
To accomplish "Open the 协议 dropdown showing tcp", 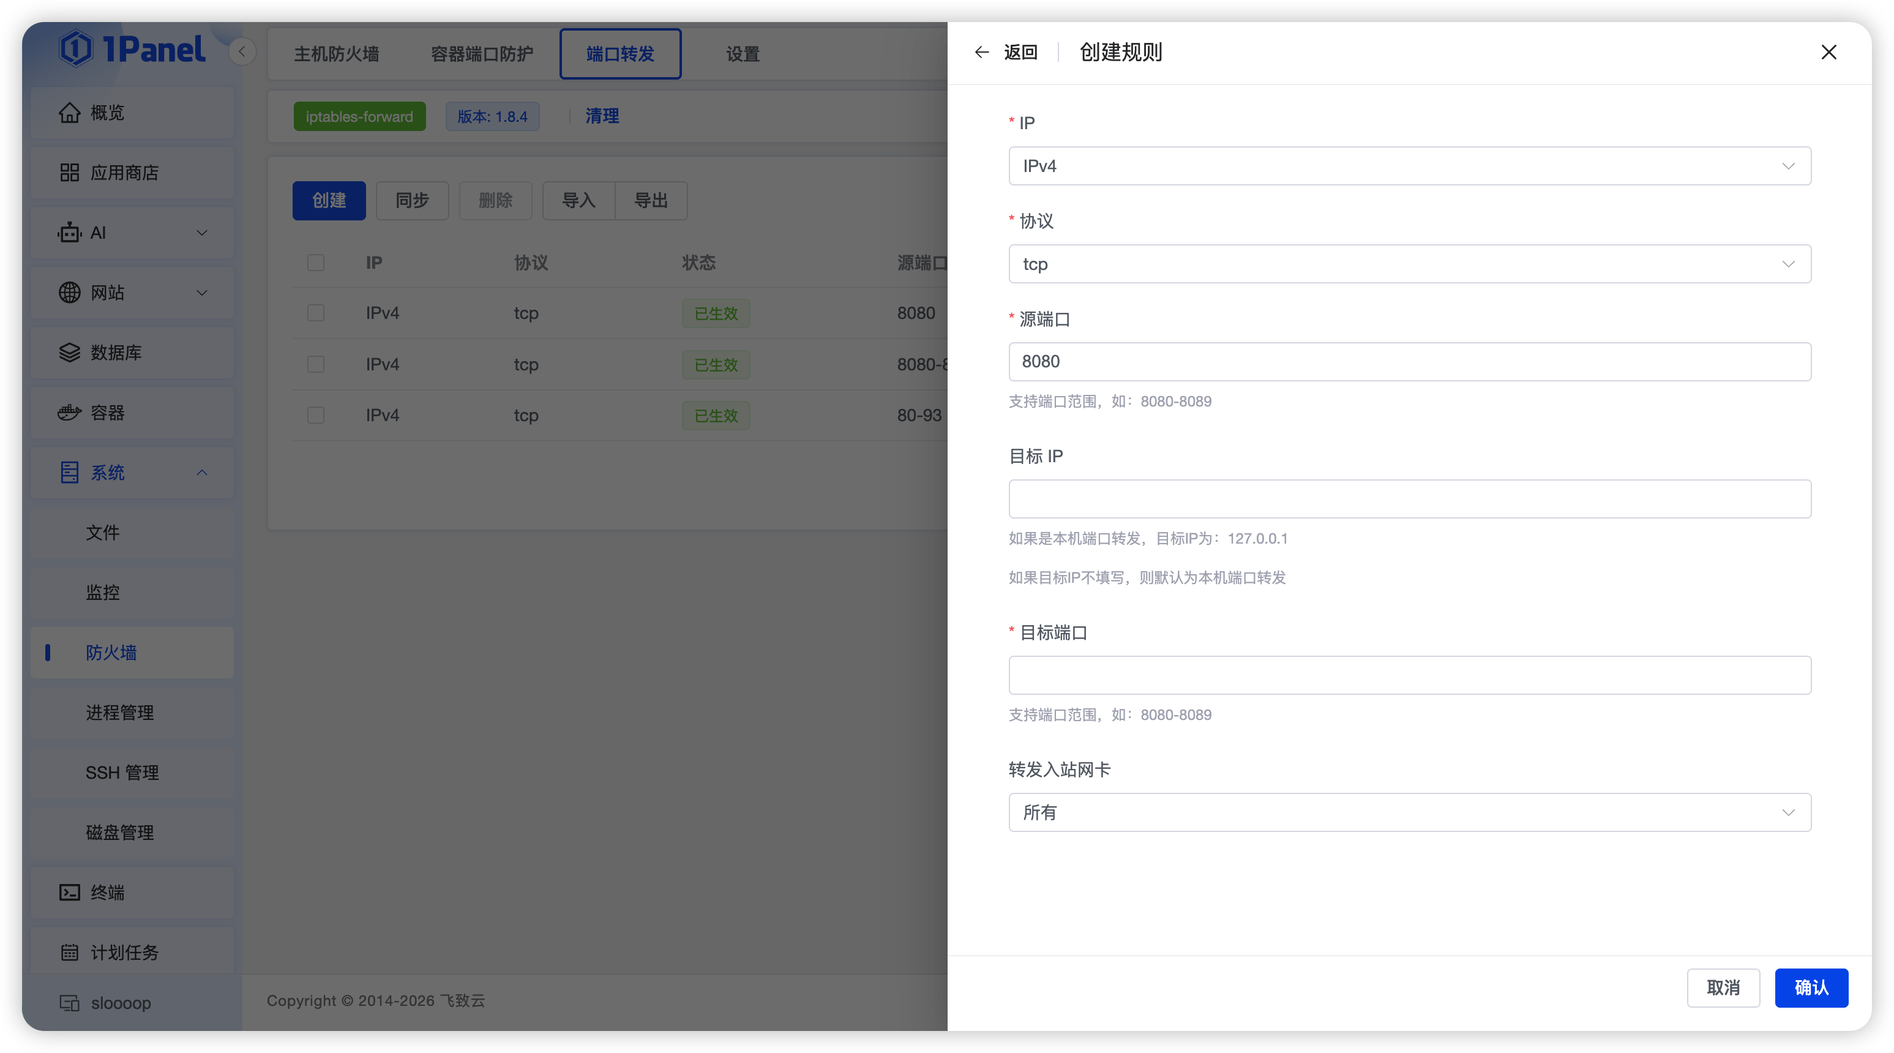I will click(x=1409, y=264).
